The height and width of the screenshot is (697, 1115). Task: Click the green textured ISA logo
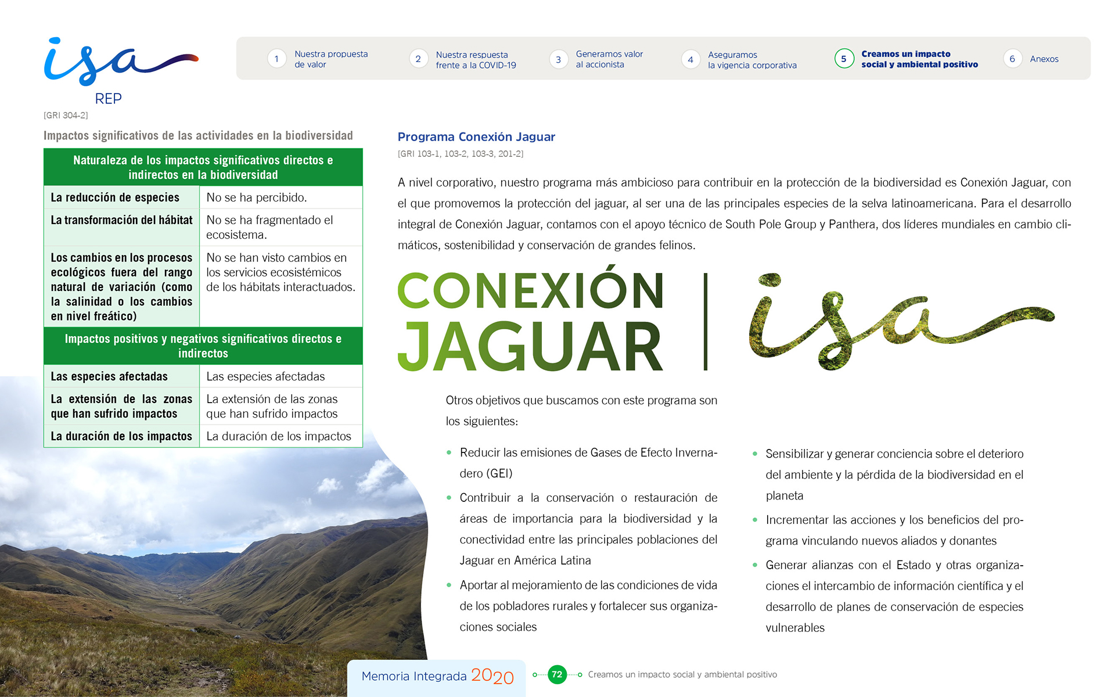901,321
